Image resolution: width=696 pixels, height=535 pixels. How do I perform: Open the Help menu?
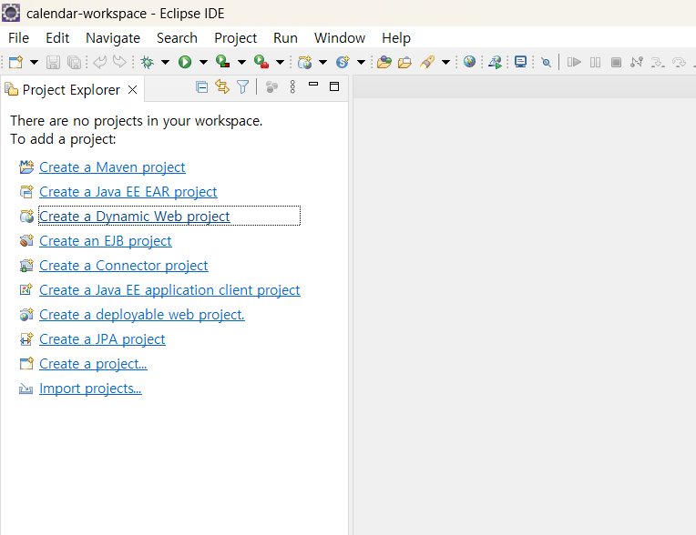396,38
